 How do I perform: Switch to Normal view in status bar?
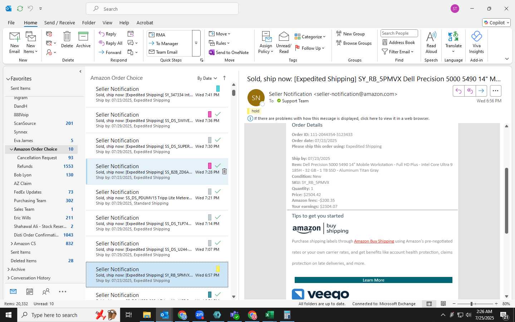pos(429,304)
